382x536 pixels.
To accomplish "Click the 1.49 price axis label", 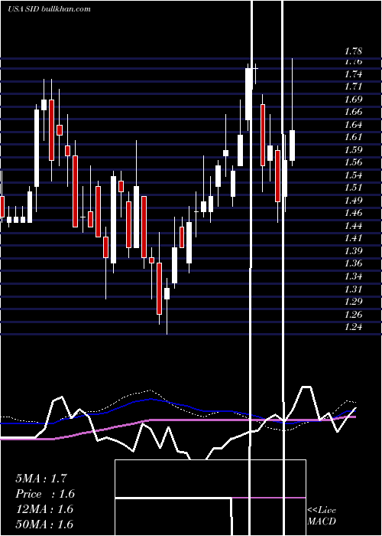I will tap(353, 200).
